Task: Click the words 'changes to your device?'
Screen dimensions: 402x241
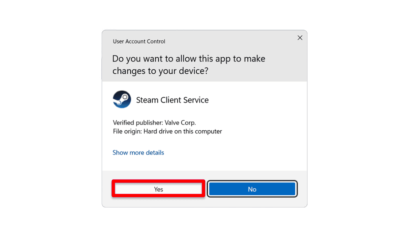Action: coord(161,71)
